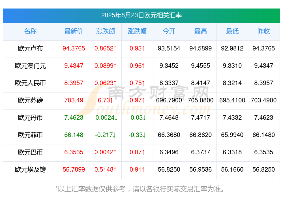Click the green 66.148 latest price
Screen dimensions: 283x198
(74, 135)
